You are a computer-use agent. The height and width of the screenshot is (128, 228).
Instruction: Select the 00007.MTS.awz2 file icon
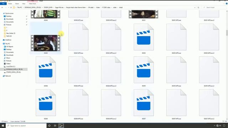(209, 103)
